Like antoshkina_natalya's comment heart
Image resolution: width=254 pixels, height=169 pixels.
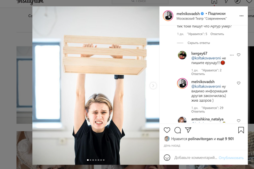tap(239, 121)
